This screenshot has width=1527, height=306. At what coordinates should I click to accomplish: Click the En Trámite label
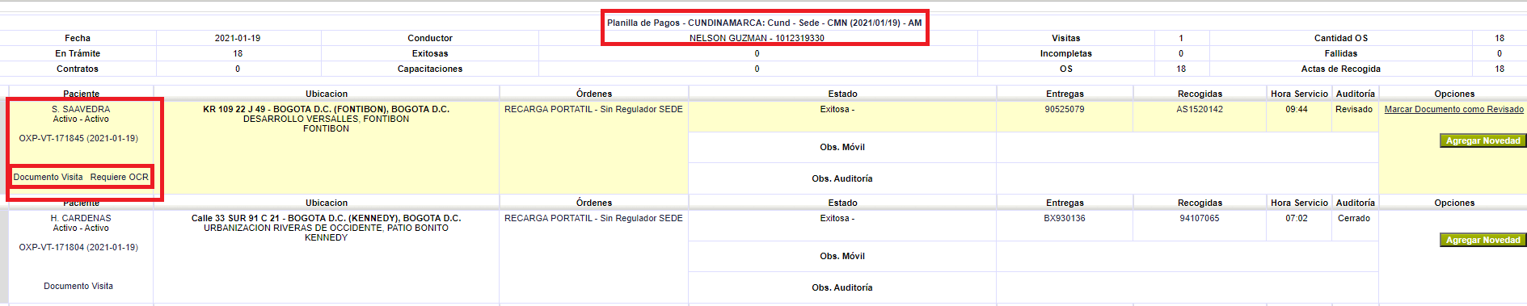78,53
